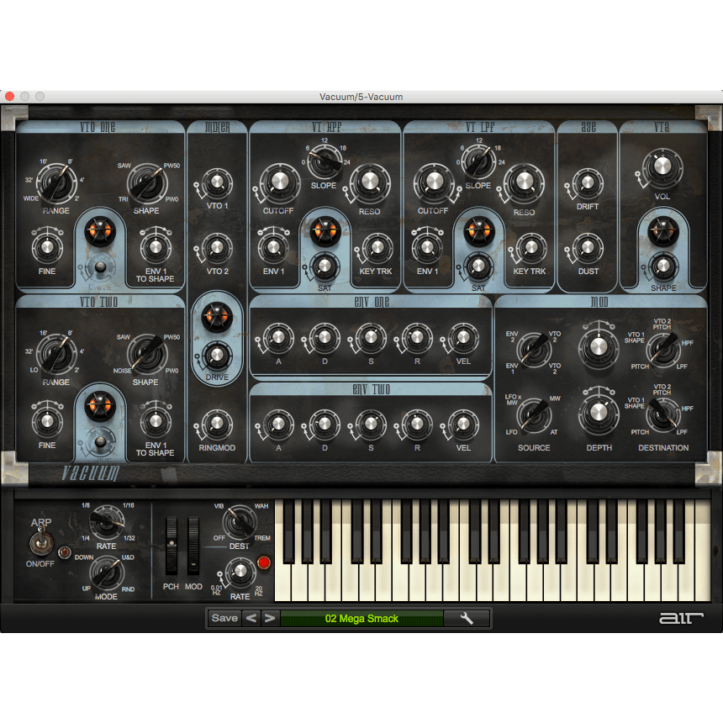Click the glowing tube in VTA section
The height and width of the screenshot is (723, 723).
coord(662,229)
